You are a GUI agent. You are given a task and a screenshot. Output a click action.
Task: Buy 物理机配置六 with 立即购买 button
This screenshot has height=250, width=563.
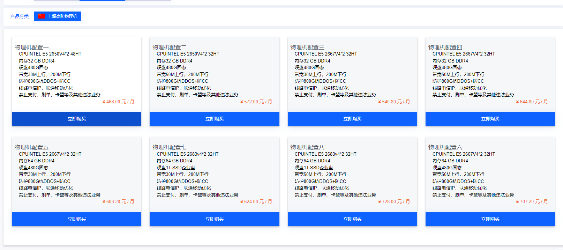click(x=490, y=219)
